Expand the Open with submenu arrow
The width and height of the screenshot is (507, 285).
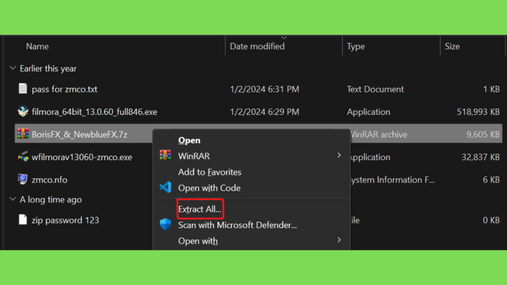pyautogui.click(x=339, y=240)
